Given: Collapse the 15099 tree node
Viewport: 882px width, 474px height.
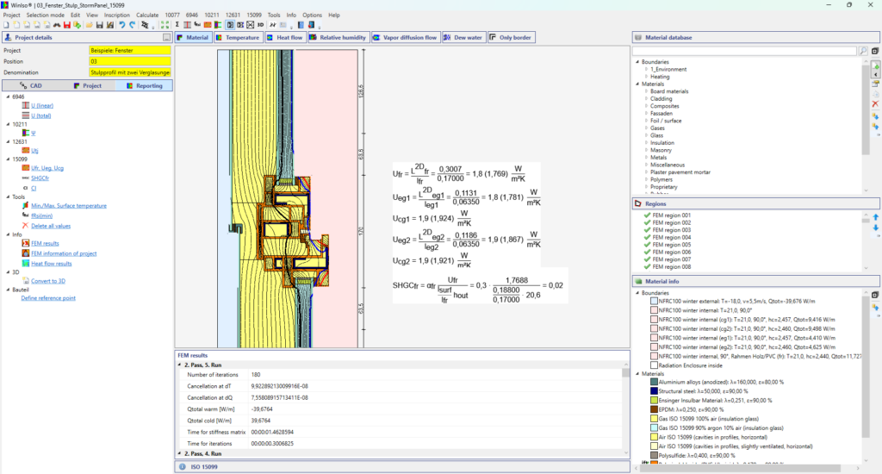Looking at the screenshot, I should click(8, 159).
